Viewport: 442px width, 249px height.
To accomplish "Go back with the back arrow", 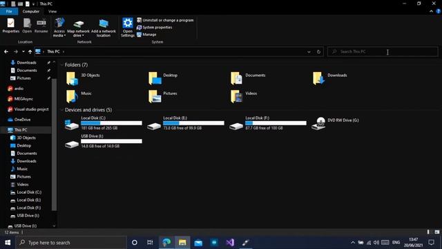I will point(6,52).
